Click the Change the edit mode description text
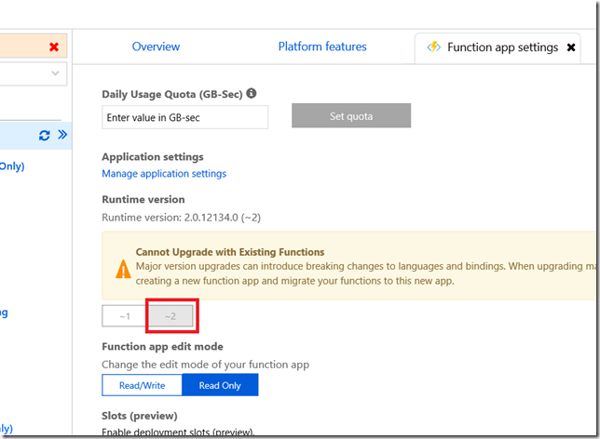The width and height of the screenshot is (600, 439). pyautogui.click(x=206, y=365)
